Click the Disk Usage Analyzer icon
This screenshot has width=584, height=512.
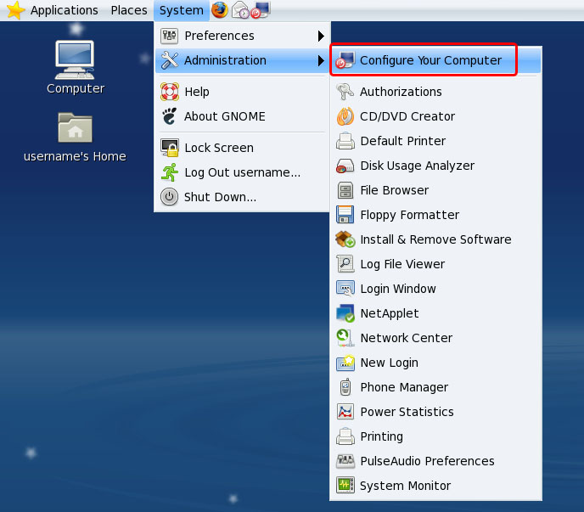tap(345, 166)
